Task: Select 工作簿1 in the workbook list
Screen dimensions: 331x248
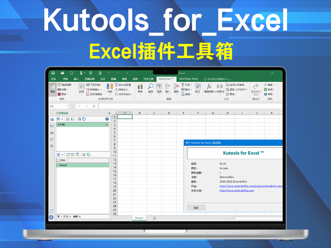Action: tap(82, 125)
